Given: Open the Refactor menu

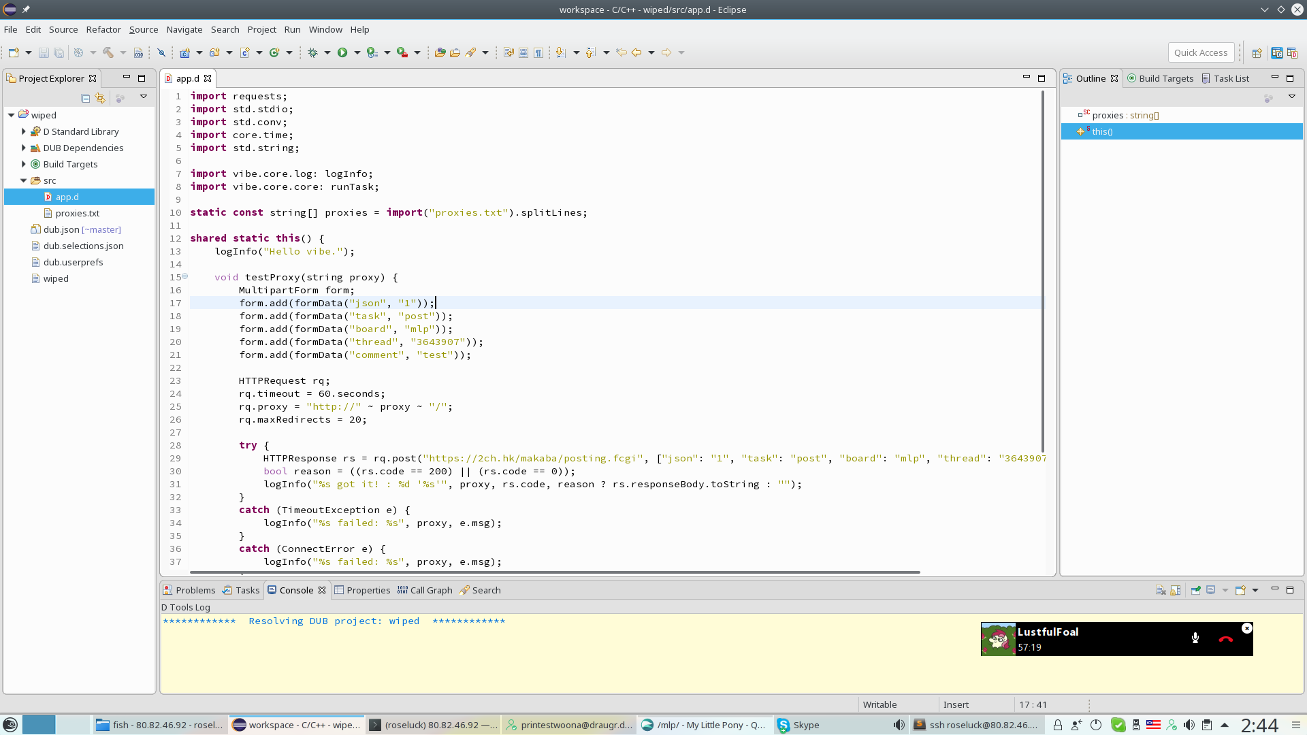Looking at the screenshot, I should pos(103,29).
